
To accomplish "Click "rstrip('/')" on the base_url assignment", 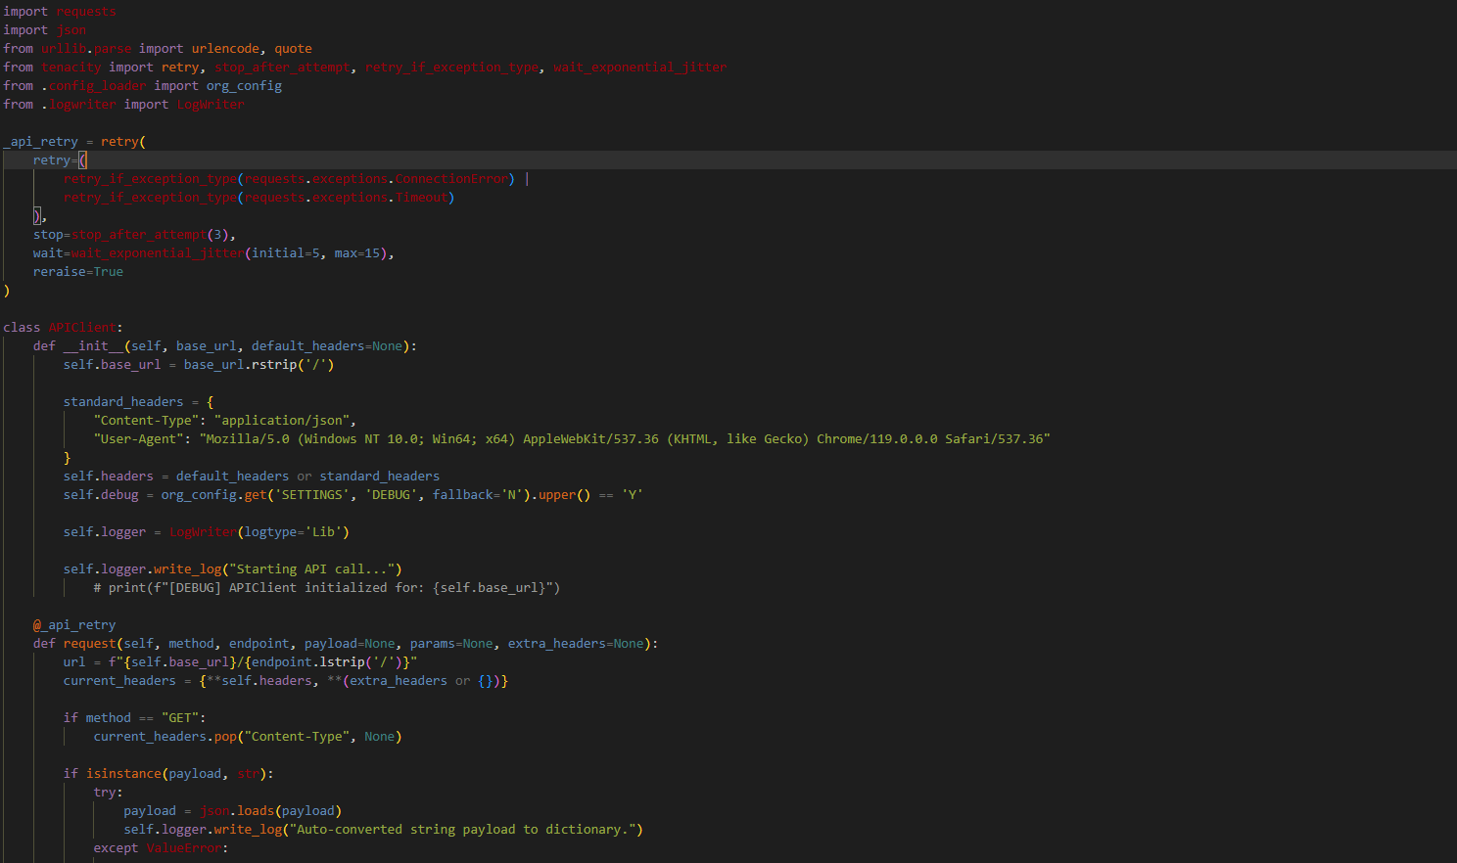I will 293,365.
